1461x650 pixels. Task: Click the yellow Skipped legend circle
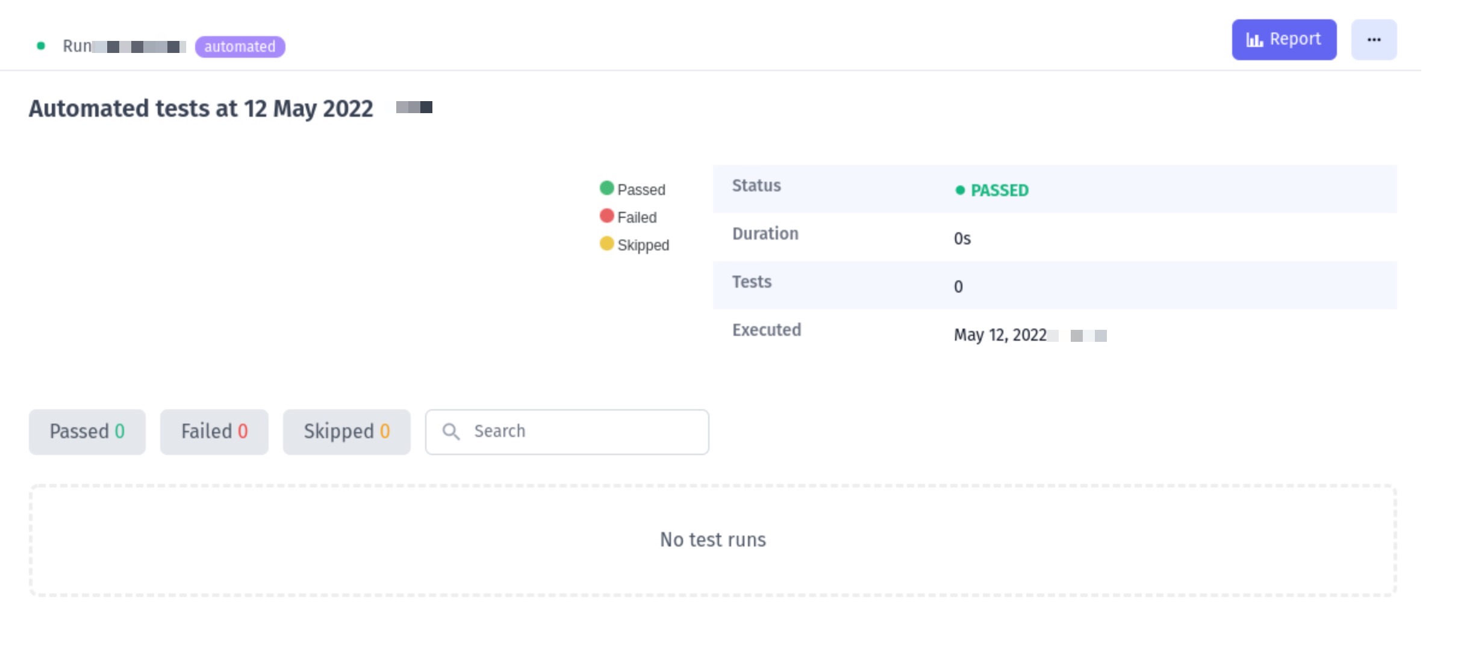(x=606, y=244)
